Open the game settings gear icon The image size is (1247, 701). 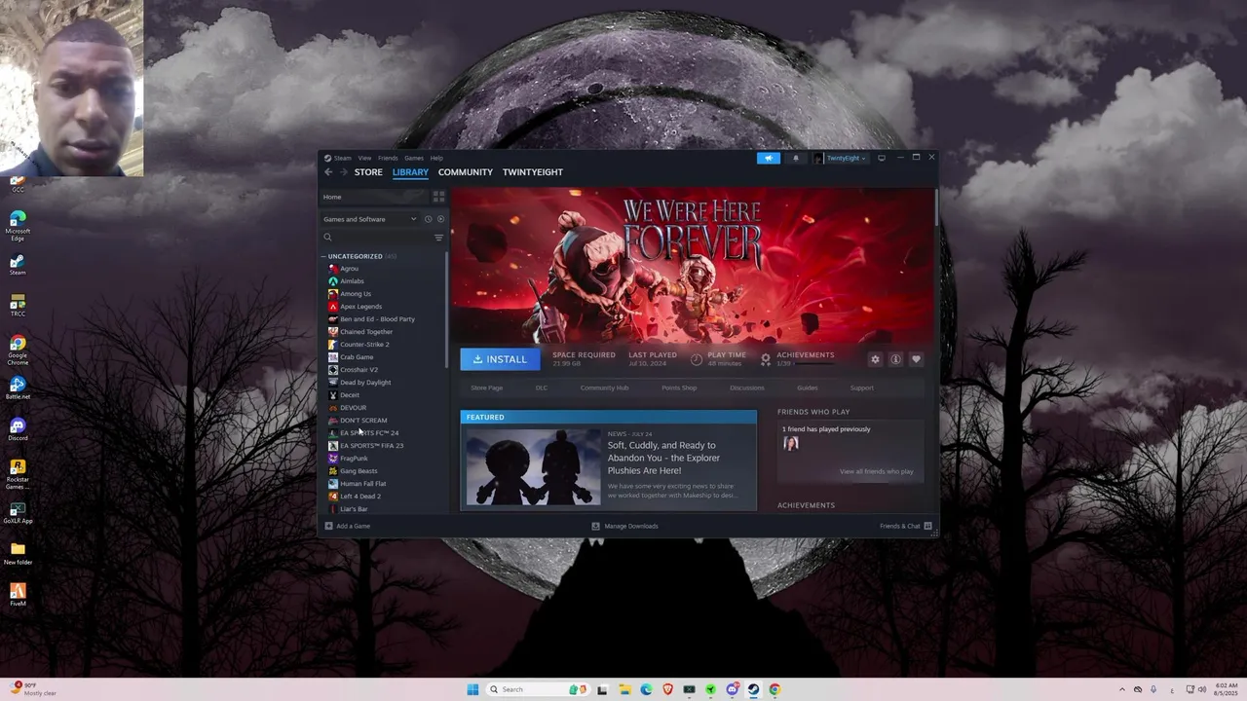pos(875,359)
